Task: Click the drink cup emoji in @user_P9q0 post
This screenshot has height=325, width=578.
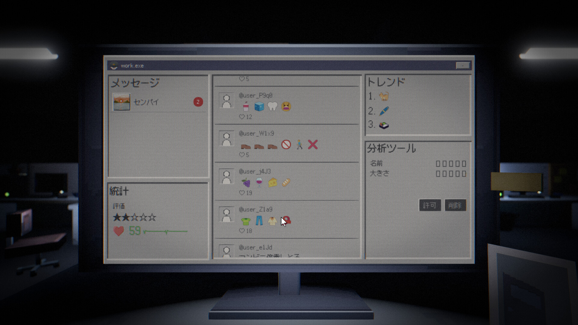Action: 246,106
